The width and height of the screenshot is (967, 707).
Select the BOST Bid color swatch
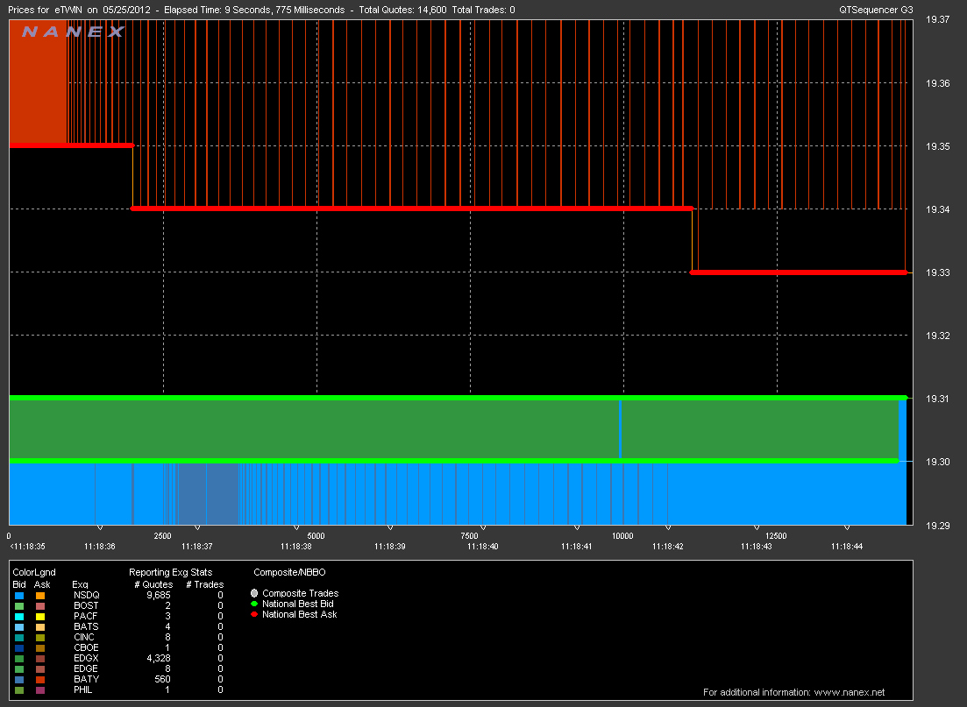pyautogui.click(x=19, y=606)
